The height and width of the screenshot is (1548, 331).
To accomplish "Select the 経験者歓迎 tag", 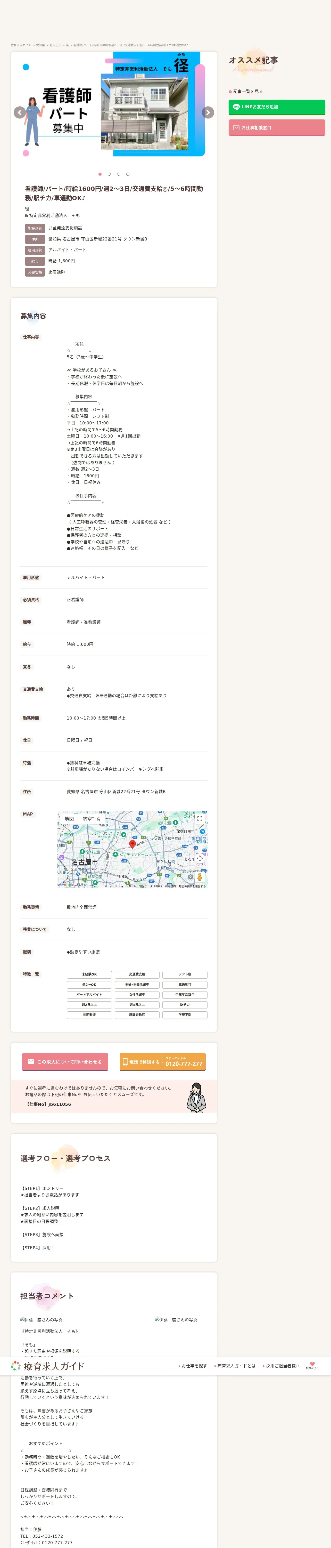I will [x=137, y=1014].
